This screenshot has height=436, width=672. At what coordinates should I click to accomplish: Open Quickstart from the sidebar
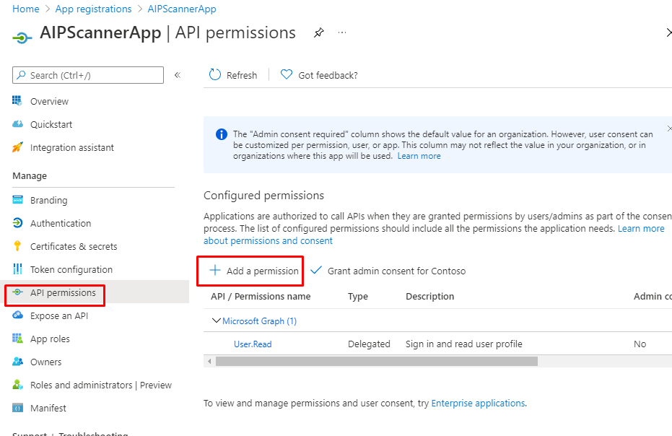pyautogui.click(x=51, y=125)
